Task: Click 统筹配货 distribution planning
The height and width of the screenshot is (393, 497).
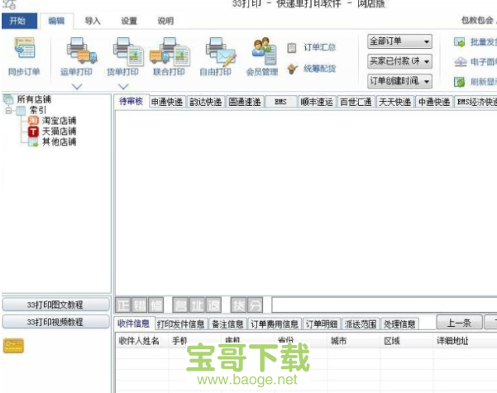Action: tap(311, 69)
